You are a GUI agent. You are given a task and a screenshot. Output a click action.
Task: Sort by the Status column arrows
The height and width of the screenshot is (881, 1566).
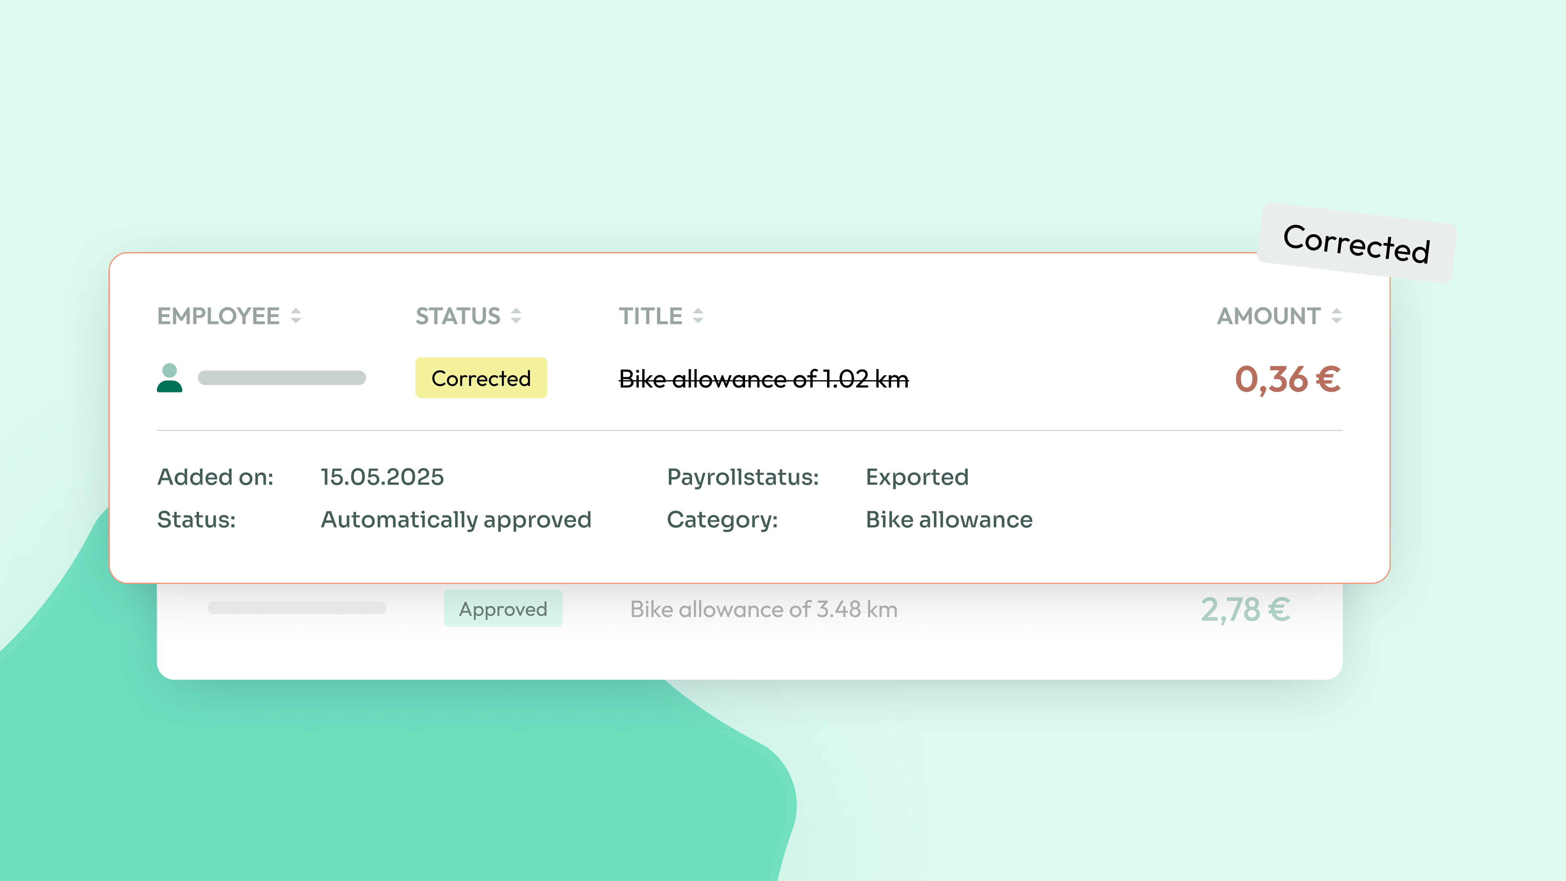click(516, 316)
